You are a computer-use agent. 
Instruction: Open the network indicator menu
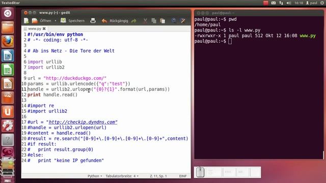coord(281,3)
